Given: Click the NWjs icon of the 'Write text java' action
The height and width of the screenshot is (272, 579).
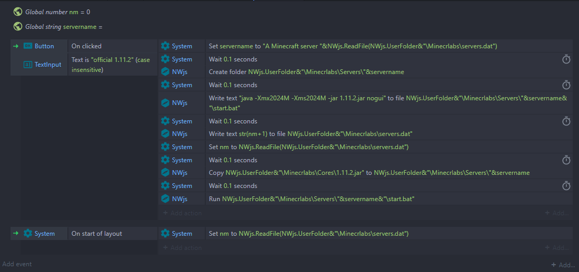Looking at the screenshot, I should [165, 103].
